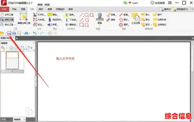This screenshot has height=122, width=194.
Task: Rotate pages clockwise in thumbnails panel
Action: click(x=27, y=48)
